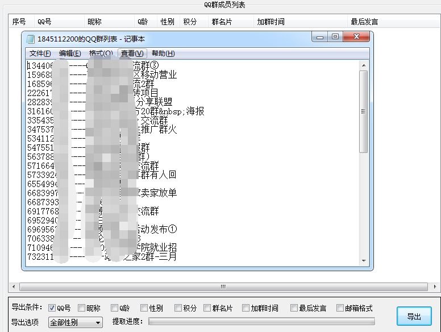Click the Notepad scrollbar up arrow
The width and height of the screenshot is (441, 332).
pyautogui.click(x=364, y=65)
